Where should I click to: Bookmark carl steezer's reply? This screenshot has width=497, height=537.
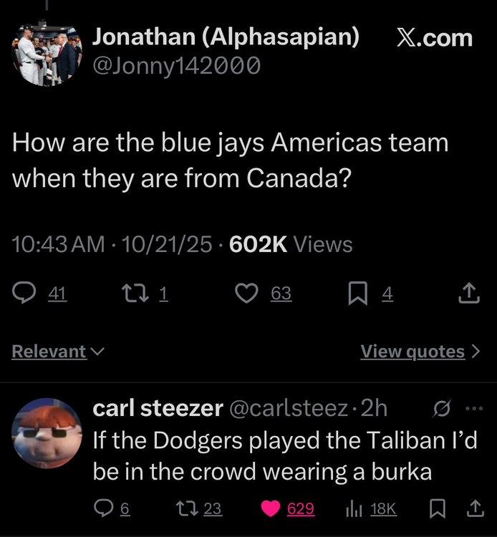pyautogui.click(x=436, y=508)
